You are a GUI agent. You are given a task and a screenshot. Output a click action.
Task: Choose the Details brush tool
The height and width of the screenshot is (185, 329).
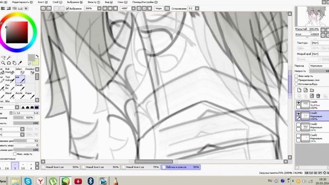tap(20, 87)
